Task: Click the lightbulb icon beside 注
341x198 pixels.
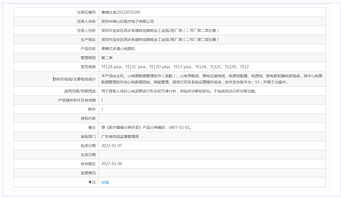Action: click(90, 182)
